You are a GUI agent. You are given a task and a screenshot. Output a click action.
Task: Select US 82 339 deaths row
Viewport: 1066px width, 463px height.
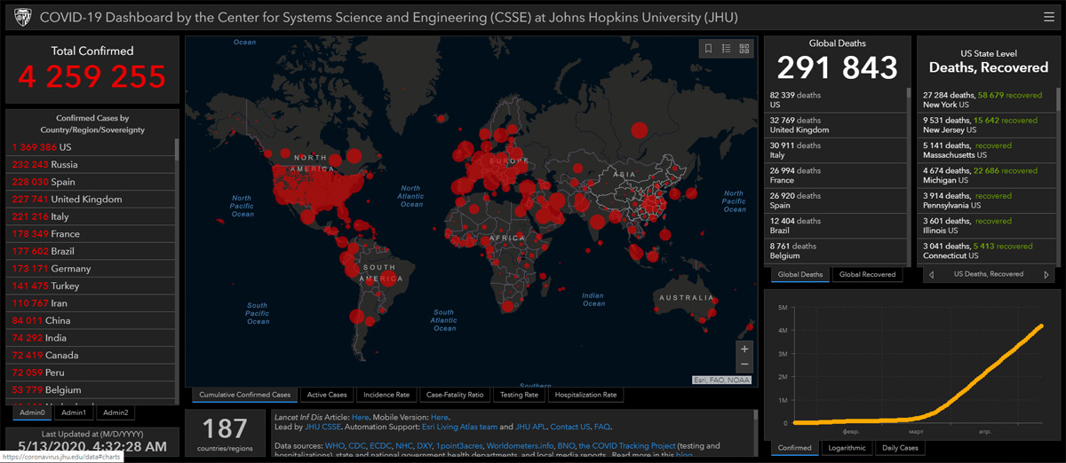click(835, 99)
